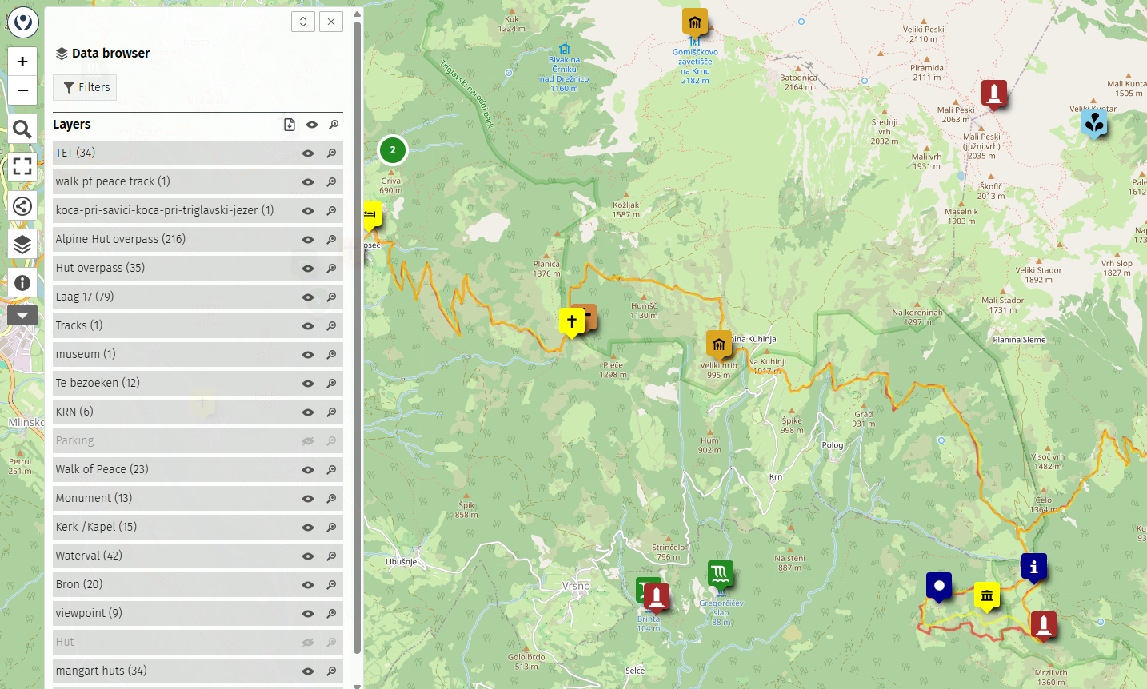This screenshot has height=689, width=1147.
Task: Open the share options icon
Action: pos(22,206)
